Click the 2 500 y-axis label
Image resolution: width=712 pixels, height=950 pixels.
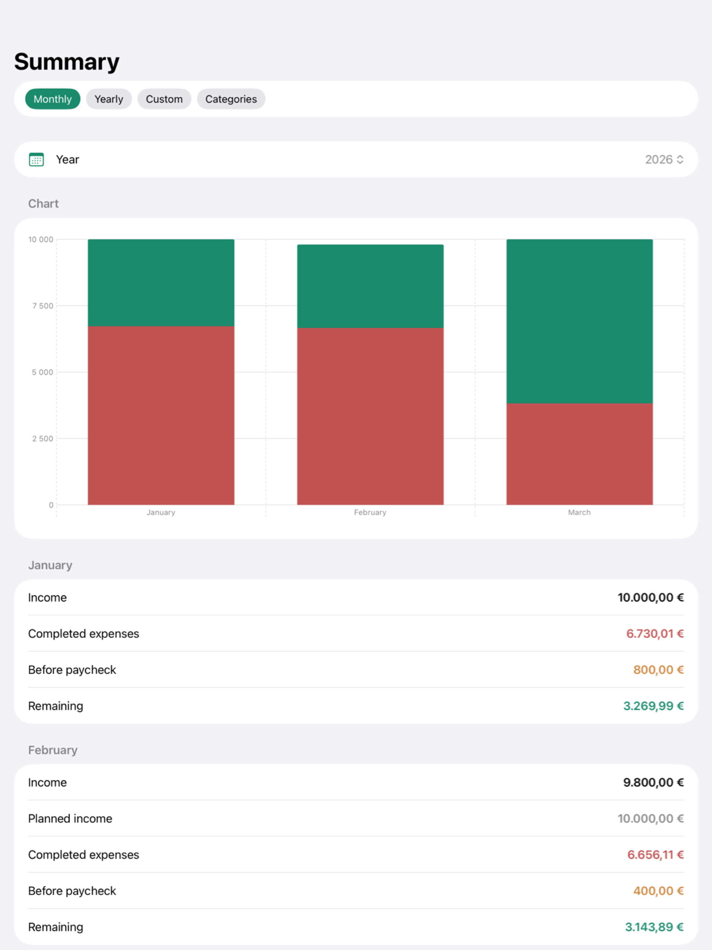point(42,438)
